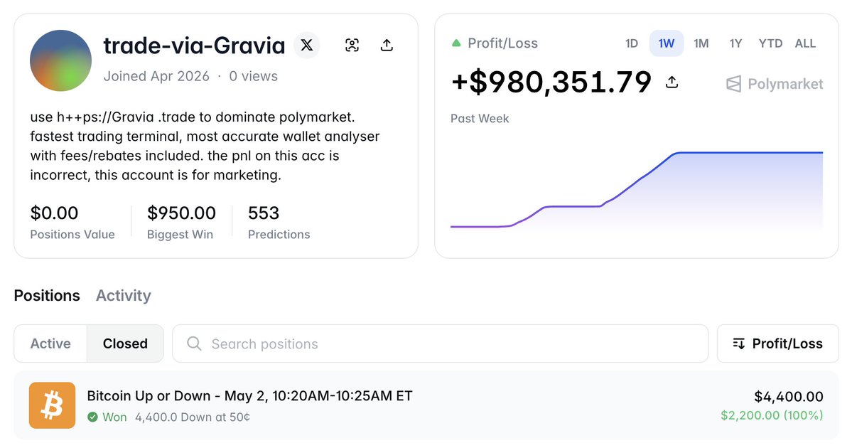Click the $950.00 Biggest Win value

tap(181, 213)
